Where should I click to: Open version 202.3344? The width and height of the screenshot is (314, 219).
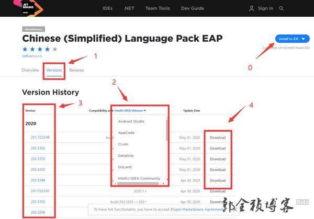(x=38, y=180)
